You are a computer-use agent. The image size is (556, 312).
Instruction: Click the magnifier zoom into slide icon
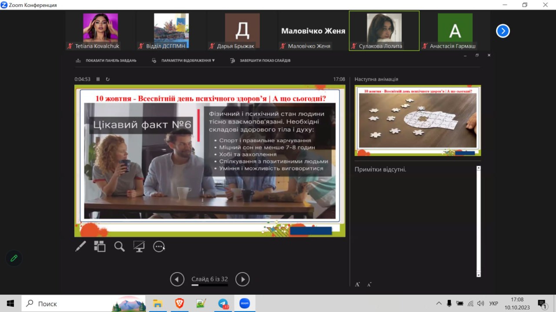[119, 246]
